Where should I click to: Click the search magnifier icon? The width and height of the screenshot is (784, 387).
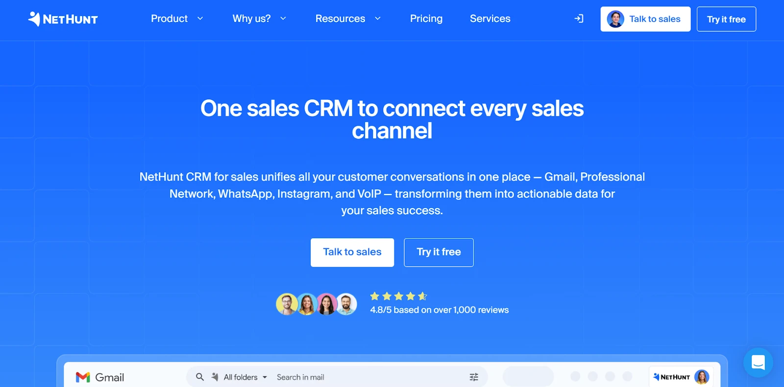pyautogui.click(x=200, y=377)
